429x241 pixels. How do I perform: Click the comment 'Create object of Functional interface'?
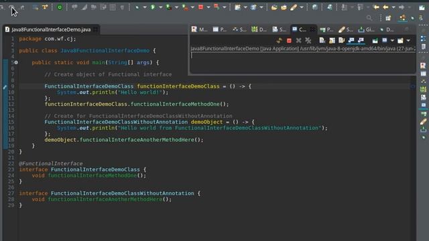coord(108,74)
